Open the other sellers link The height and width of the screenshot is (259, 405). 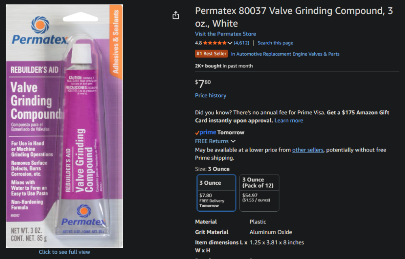point(308,150)
